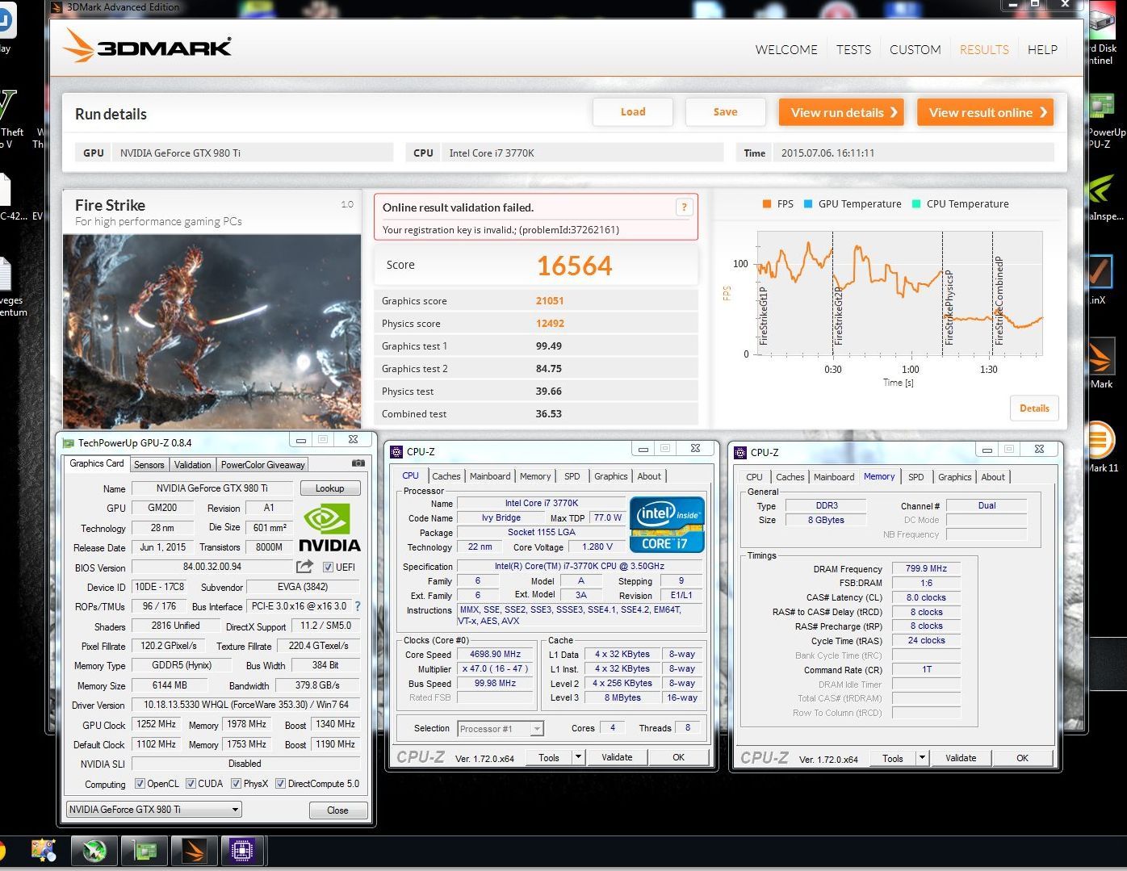Toggle the PhysX computing checkbox
The width and height of the screenshot is (1127, 871).
tap(236, 783)
